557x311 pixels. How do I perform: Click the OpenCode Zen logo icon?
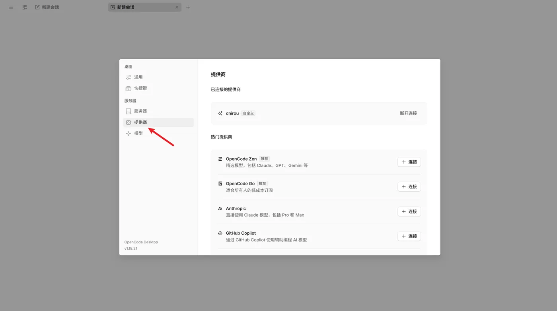[x=220, y=159]
